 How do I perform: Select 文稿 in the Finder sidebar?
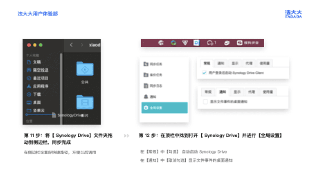[34, 62]
